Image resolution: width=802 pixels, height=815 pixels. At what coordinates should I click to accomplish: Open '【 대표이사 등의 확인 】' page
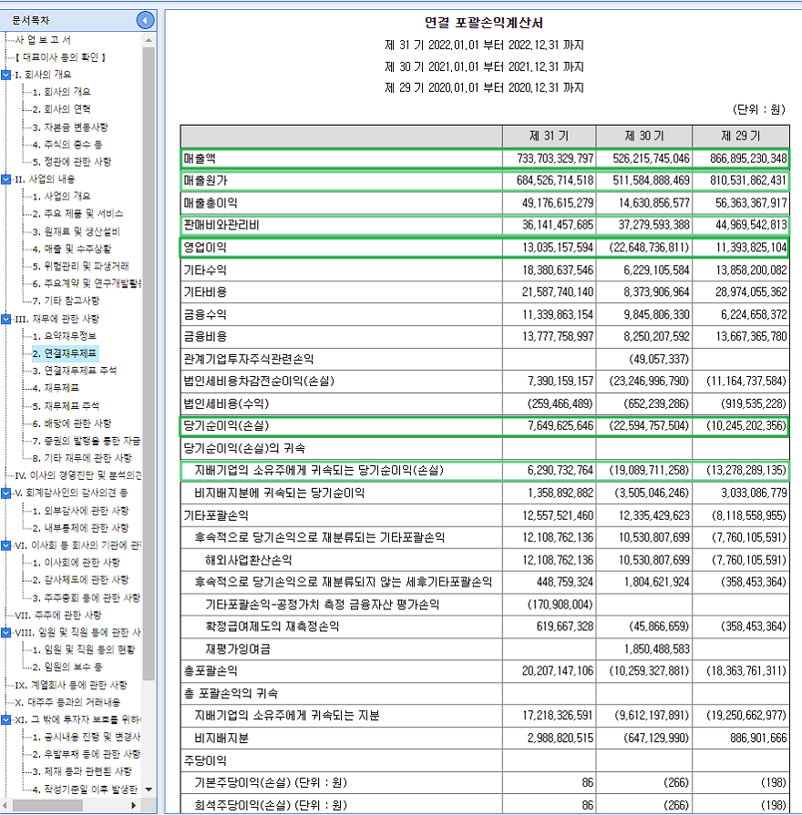pyautogui.click(x=62, y=58)
